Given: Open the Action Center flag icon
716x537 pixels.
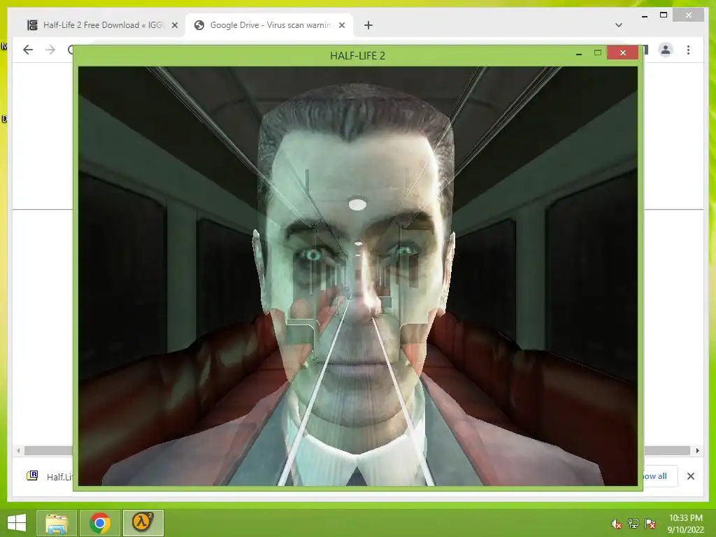Looking at the screenshot, I should (650, 524).
